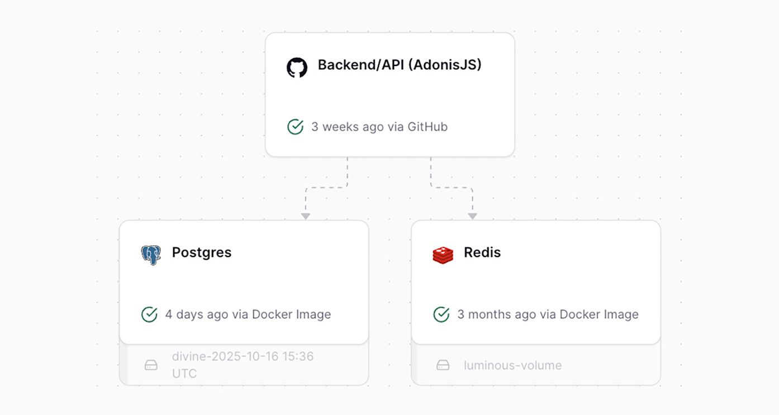
Task: Click the Postgres elephant icon
Action: (x=151, y=254)
